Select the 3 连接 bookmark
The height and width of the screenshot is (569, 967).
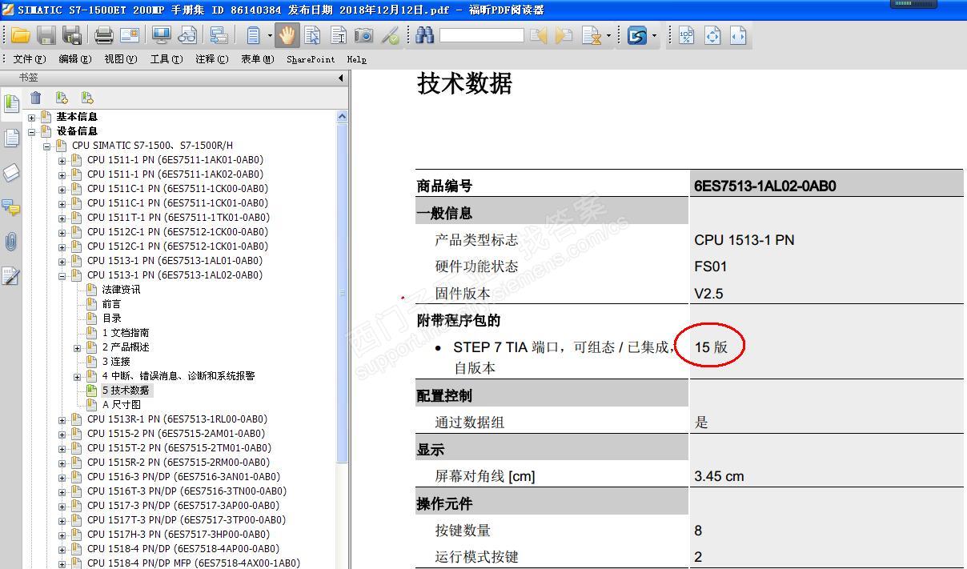tap(116, 362)
